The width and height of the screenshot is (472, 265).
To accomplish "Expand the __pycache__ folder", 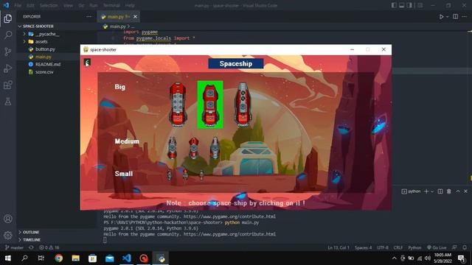I will pyautogui.click(x=24, y=34).
